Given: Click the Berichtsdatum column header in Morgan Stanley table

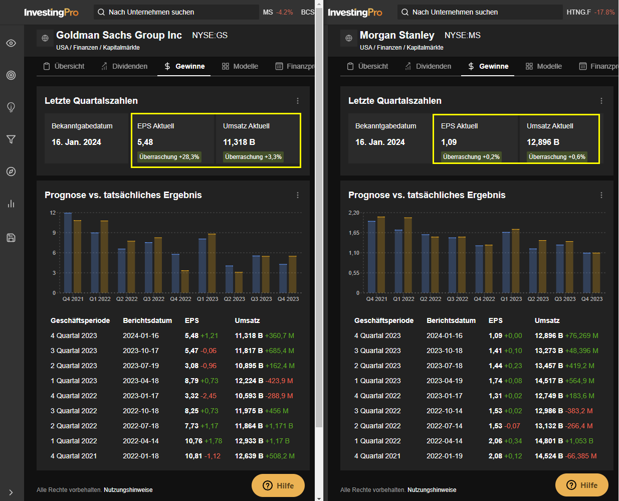Looking at the screenshot, I should 451,320.
